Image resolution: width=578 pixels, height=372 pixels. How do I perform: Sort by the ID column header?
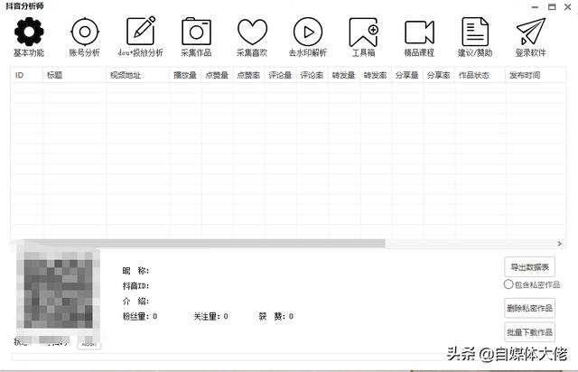pos(27,75)
